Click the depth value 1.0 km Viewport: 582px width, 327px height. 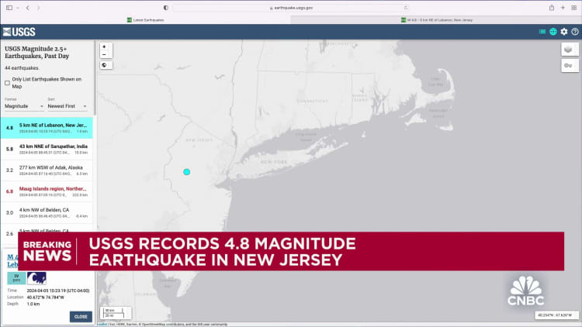click(33, 304)
